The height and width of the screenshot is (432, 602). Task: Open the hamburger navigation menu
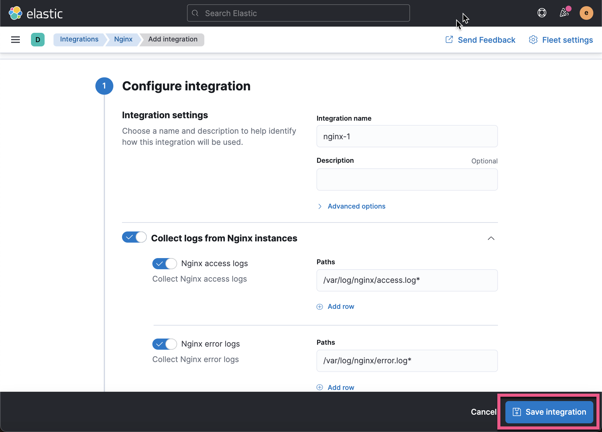click(x=15, y=40)
